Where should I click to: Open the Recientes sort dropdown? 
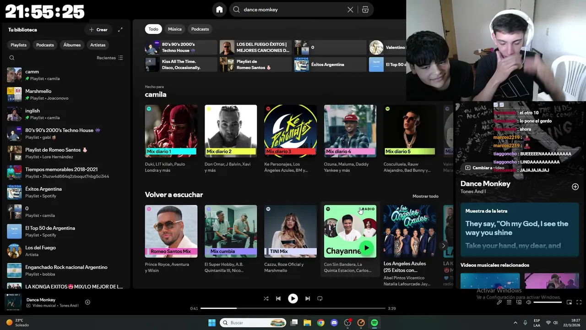click(110, 58)
